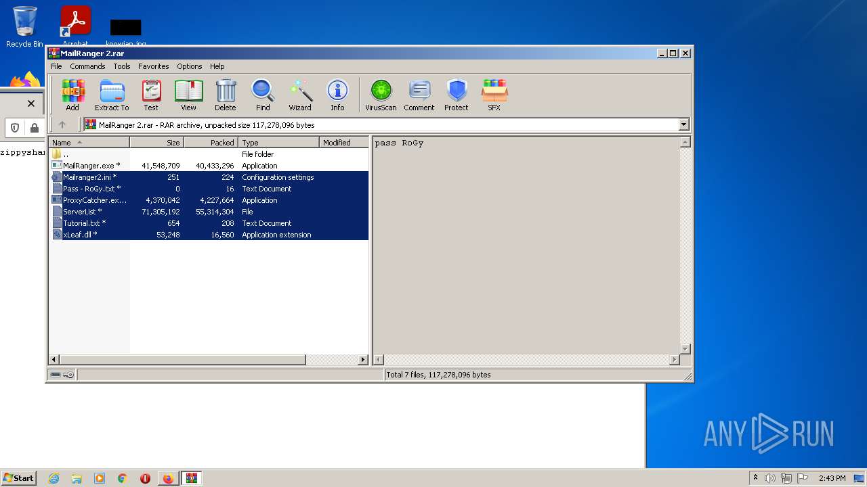Open Windows Explorer from taskbar
The width and height of the screenshot is (867, 487).
[77, 478]
